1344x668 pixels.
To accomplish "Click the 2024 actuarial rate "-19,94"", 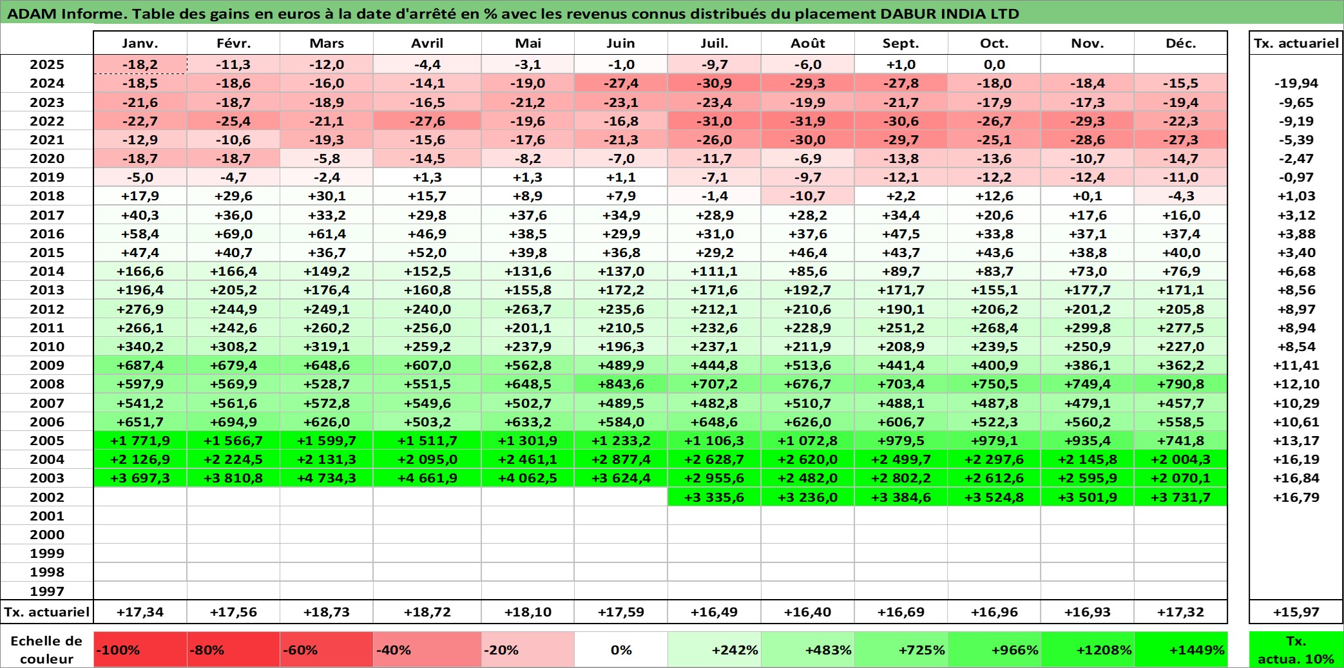I will click(x=1296, y=83).
